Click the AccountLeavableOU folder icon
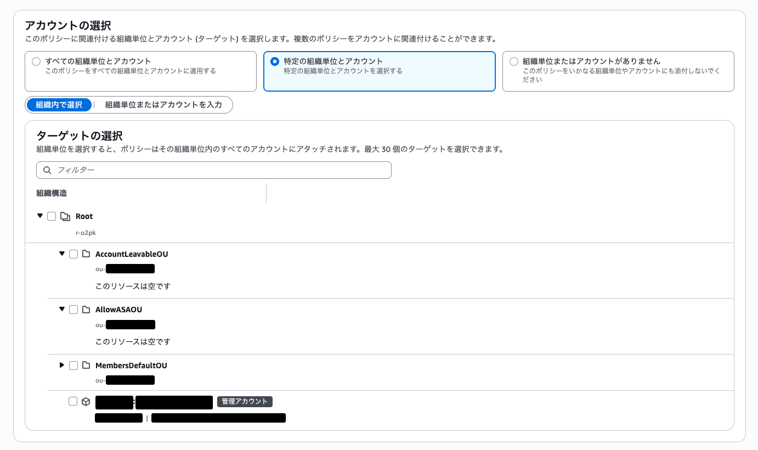The image size is (758, 450). click(x=86, y=254)
